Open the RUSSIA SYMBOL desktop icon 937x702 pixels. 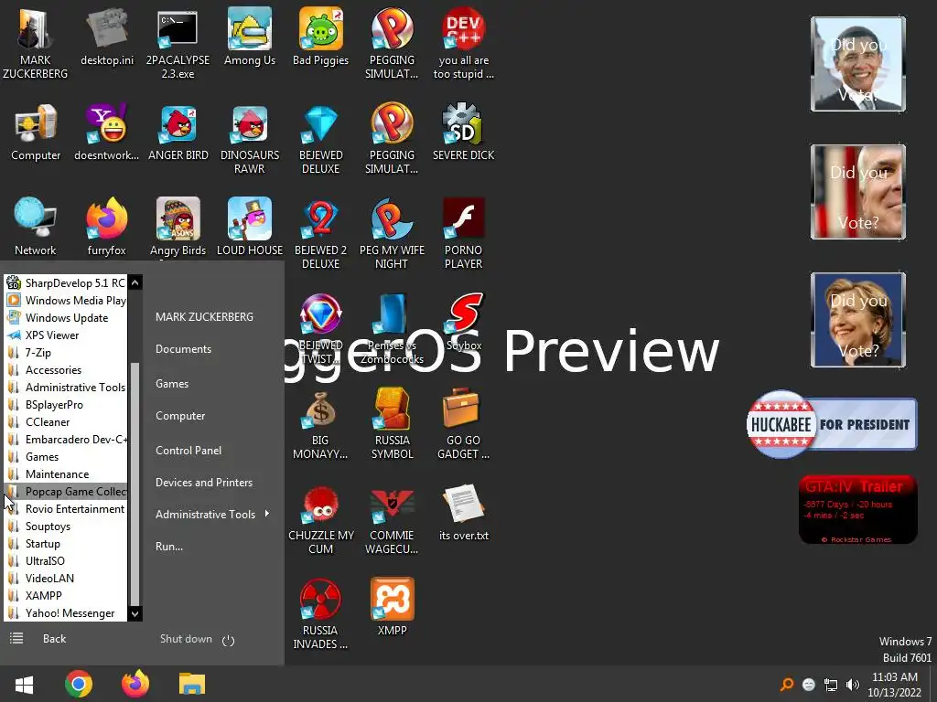click(392, 423)
